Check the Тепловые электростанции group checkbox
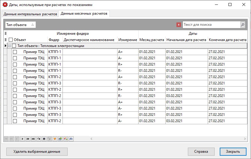 tap(14, 46)
